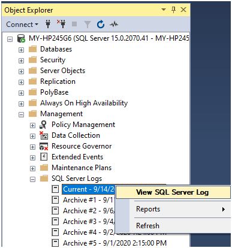Click the Archive #4 log icon

(x=55, y=232)
